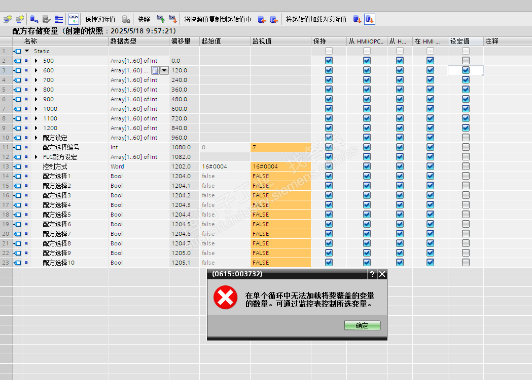Viewport: 532px width, 380px height.
Task: Click the camera icon with orange arrow
Action: pyautogui.click(x=173, y=19)
